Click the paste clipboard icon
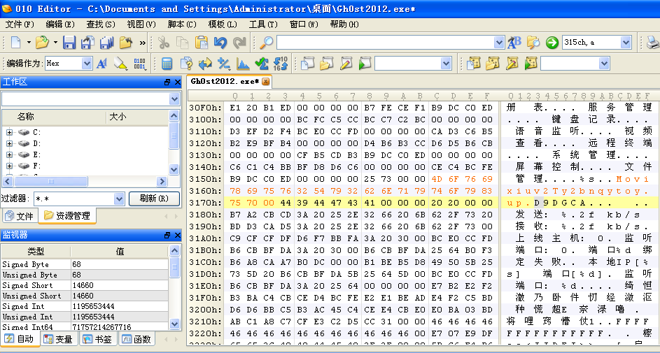The height and width of the screenshot is (353, 660). pyautogui.click(x=202, y=42)
